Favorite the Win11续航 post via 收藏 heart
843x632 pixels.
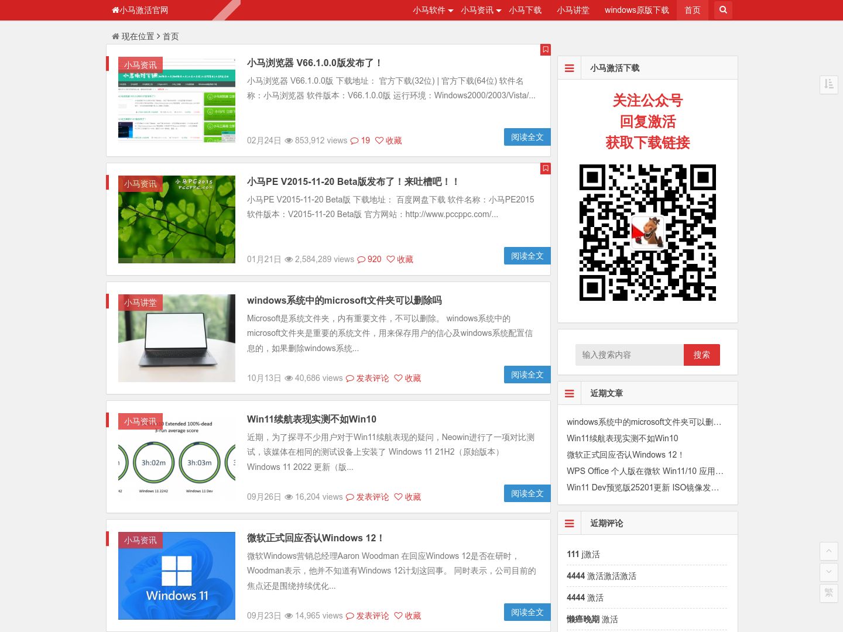click(x=407, y=497)
